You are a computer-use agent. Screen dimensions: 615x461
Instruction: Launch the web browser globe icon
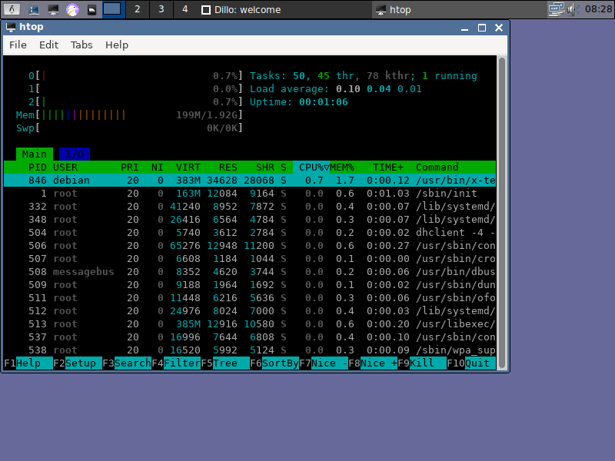[72, 9]
